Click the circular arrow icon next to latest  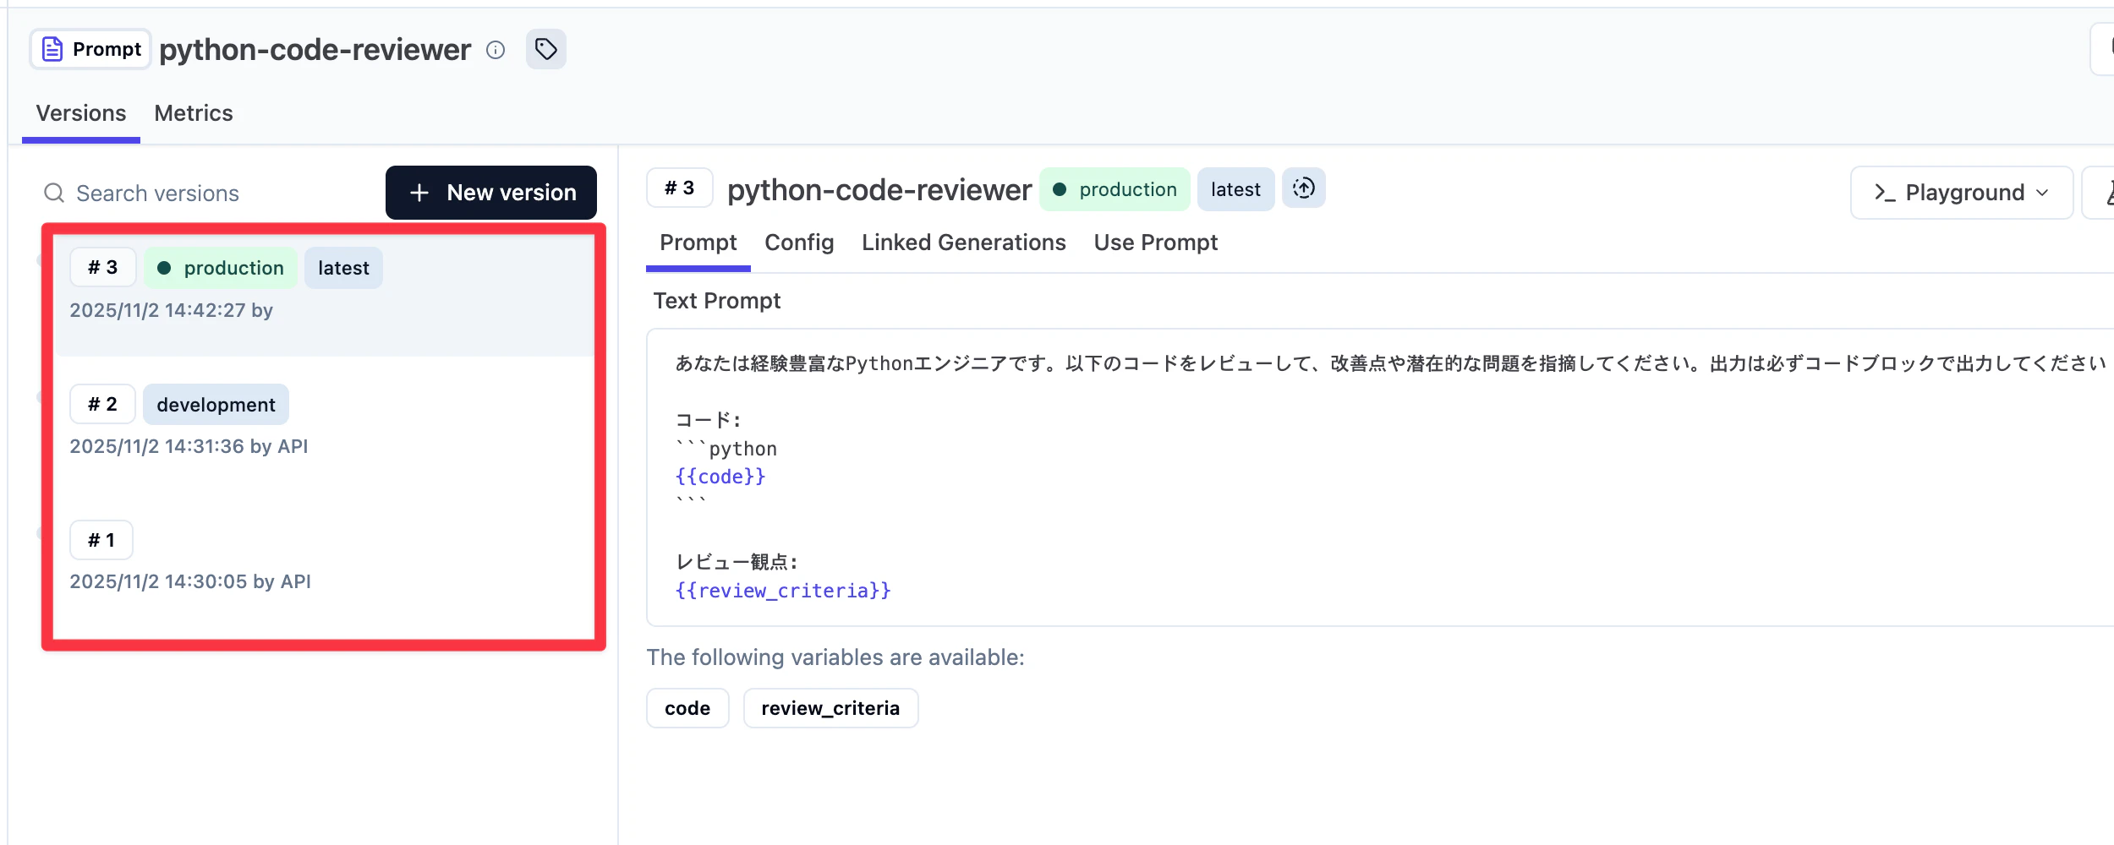(1304, 188)
